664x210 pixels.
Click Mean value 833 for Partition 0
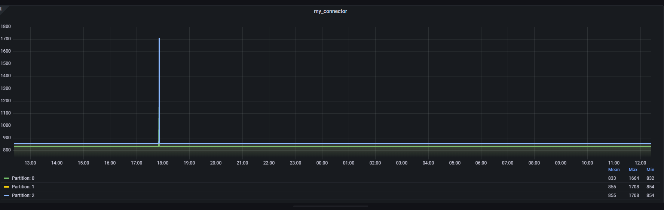point(612,178)
